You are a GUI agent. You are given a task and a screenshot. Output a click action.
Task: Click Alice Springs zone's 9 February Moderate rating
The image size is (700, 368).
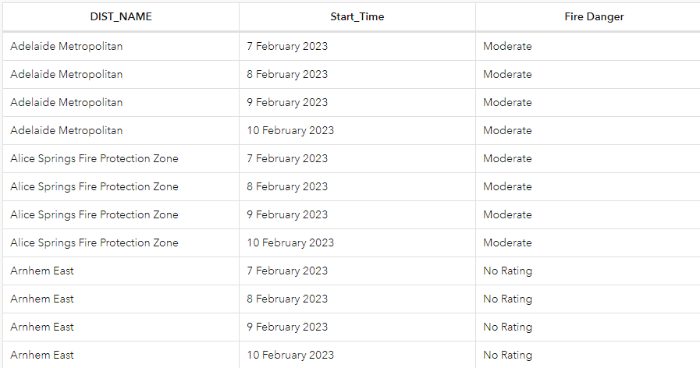(507, 214)
